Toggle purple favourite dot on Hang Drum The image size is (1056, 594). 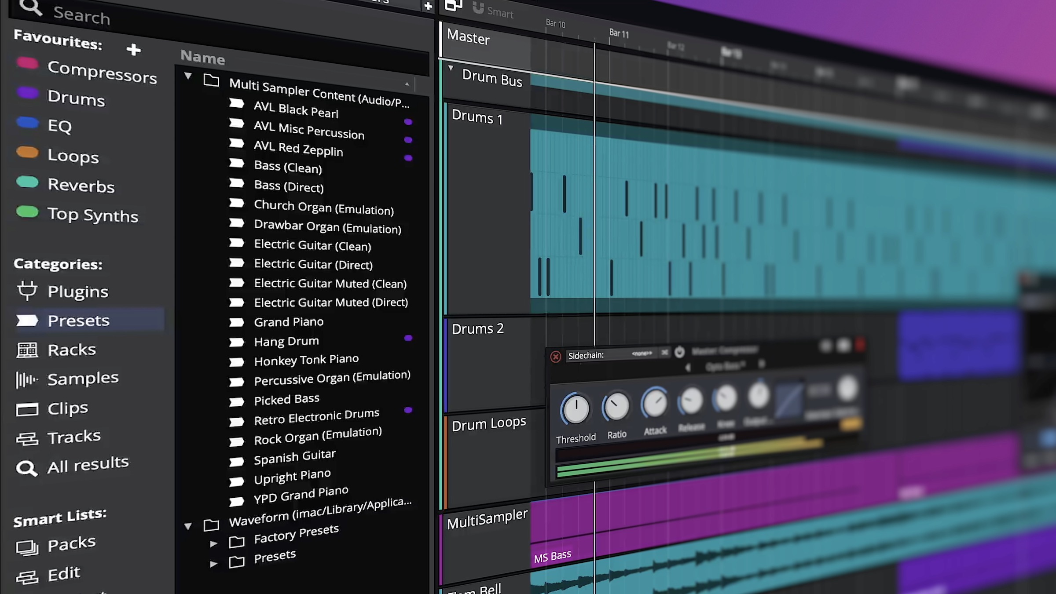[408, 338]
